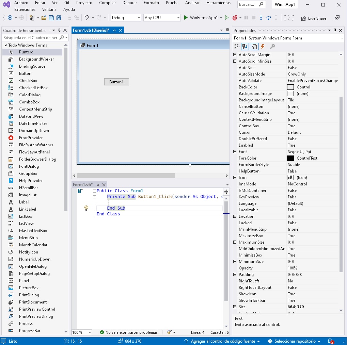Expand the Size property node
This screenshot has height=345, width=347.
tap(235, 307)
